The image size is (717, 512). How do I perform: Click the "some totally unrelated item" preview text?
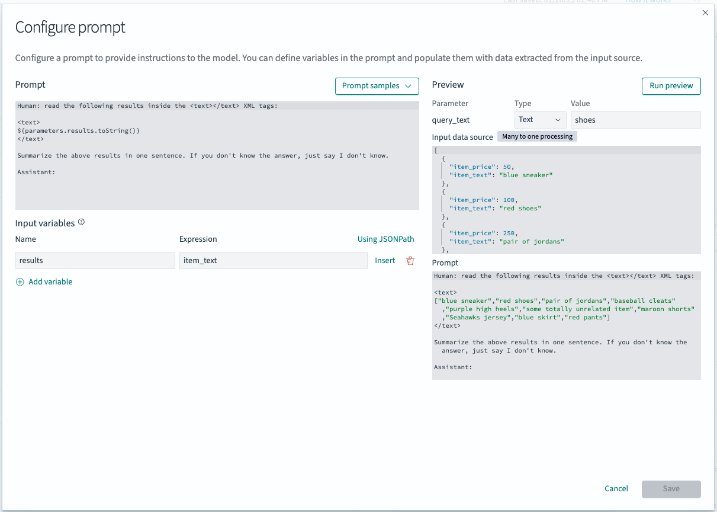coord(577,309)
